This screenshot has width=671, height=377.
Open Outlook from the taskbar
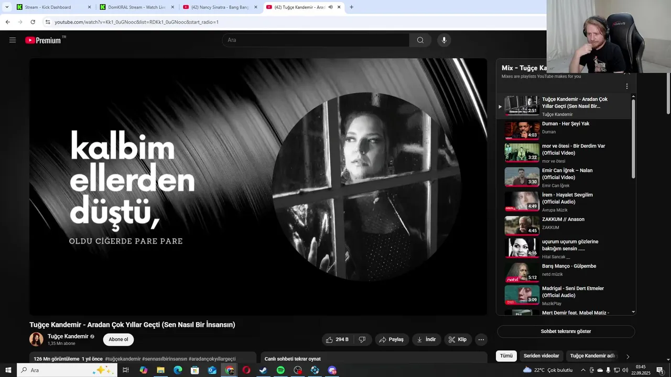(212, 370)
